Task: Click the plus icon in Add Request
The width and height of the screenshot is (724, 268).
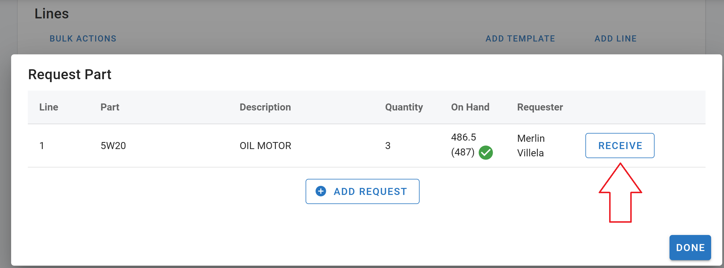Action: (321, 191)
